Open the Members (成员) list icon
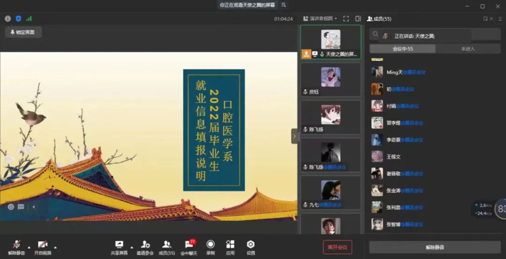The width and height of the screenshot is (506, 259). (x=166, y=244)
